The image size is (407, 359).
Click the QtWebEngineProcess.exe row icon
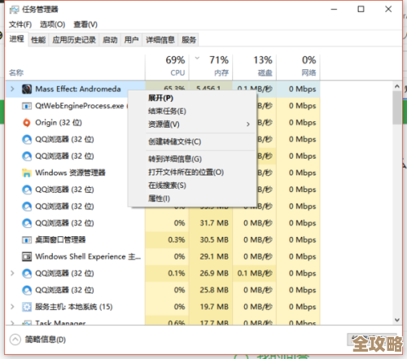(x=27, y=106)
